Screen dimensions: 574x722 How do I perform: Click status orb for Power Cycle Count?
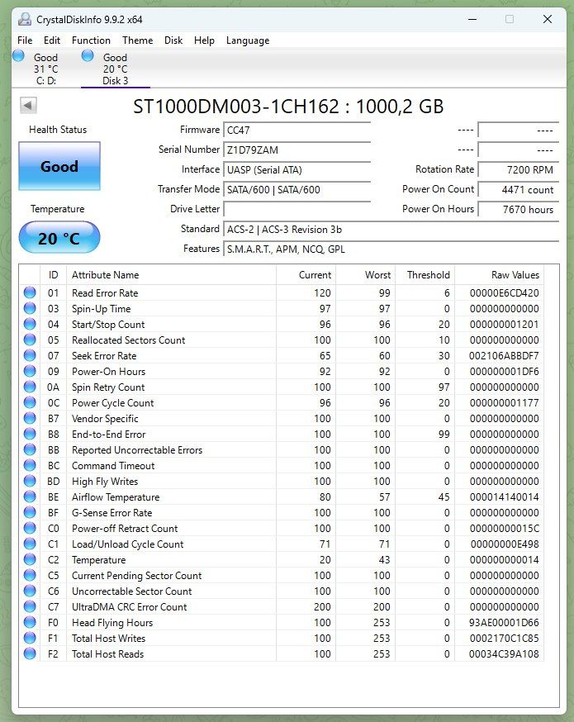coord(30,402)
